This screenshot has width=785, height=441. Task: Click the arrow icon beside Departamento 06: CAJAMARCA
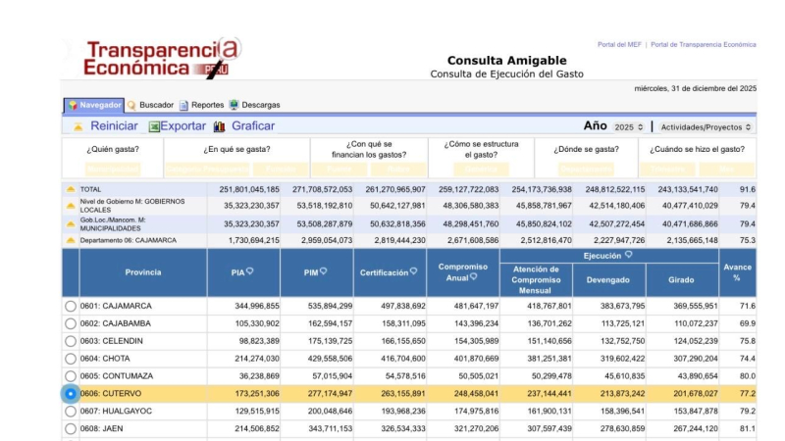click(70, 240)
